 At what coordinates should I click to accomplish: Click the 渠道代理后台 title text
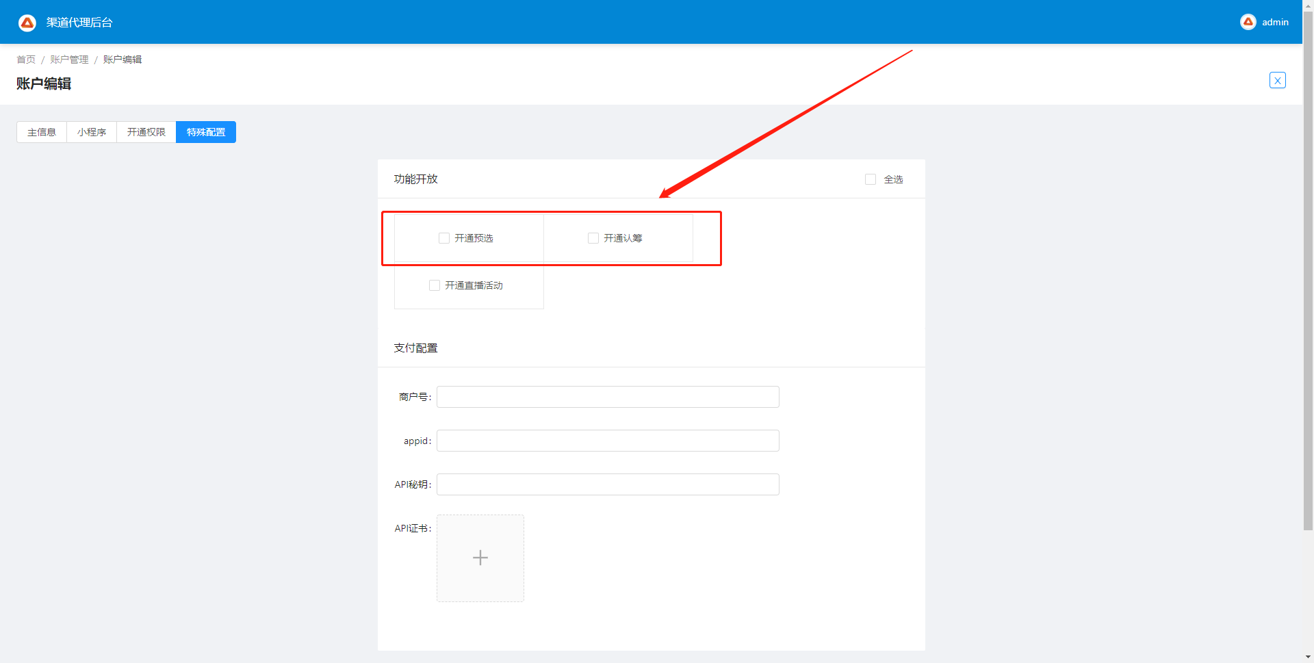click(x=79, y=23)
